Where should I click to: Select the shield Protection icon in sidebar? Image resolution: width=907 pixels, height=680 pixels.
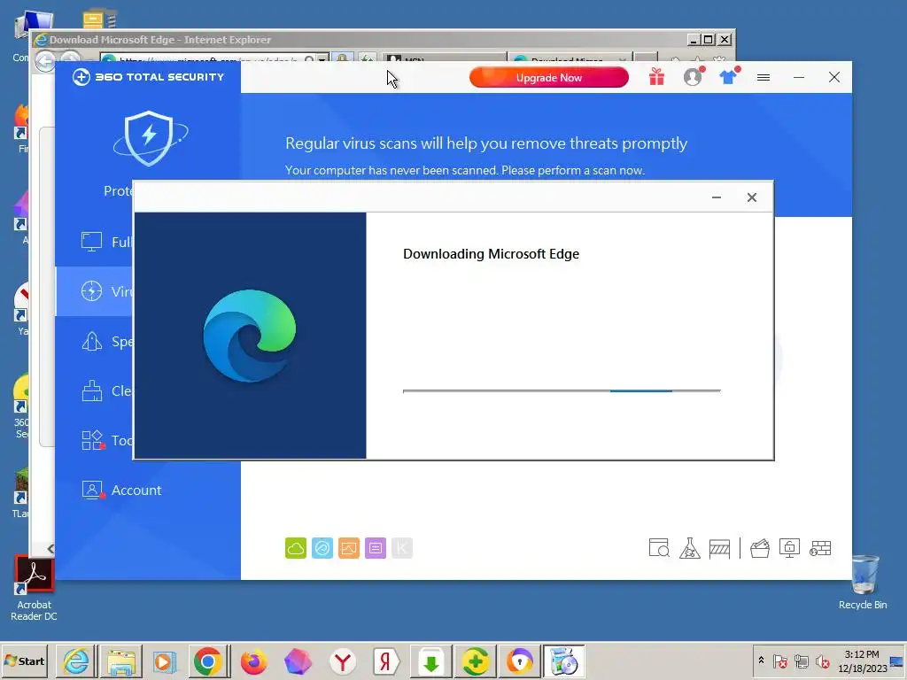(150, 138)
